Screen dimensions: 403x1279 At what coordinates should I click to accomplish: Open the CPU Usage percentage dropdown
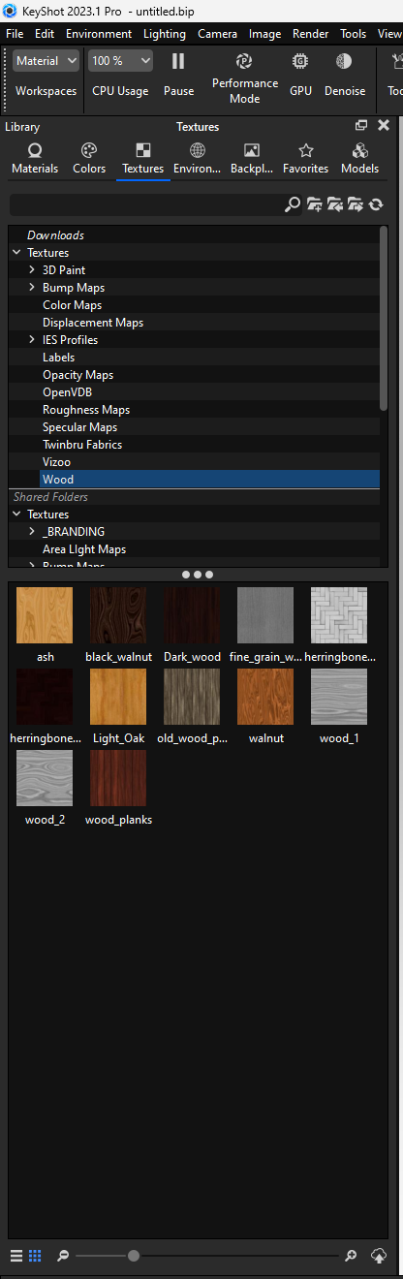coord(120,61)
